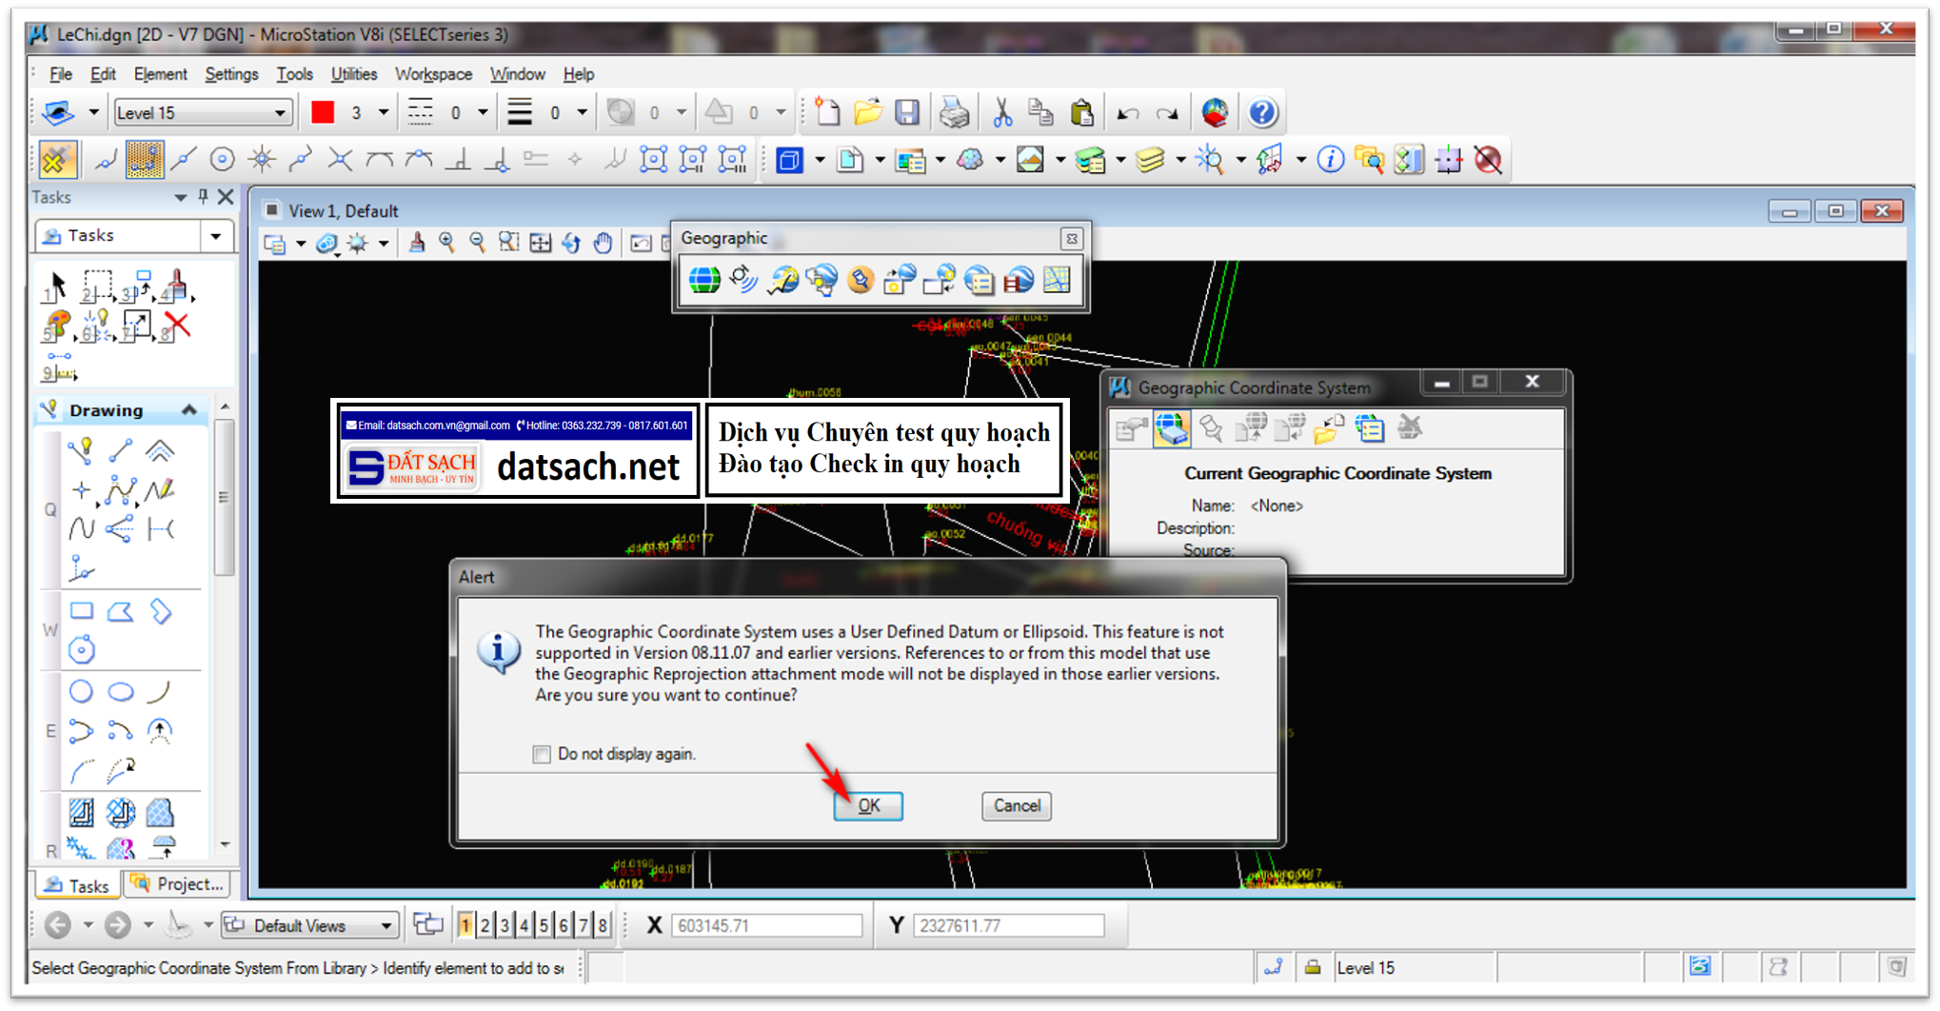Click the Pan View hand icon

click(x=603, y=244)
